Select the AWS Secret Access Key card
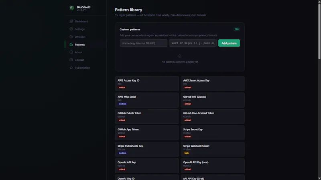 pos(213,84)
